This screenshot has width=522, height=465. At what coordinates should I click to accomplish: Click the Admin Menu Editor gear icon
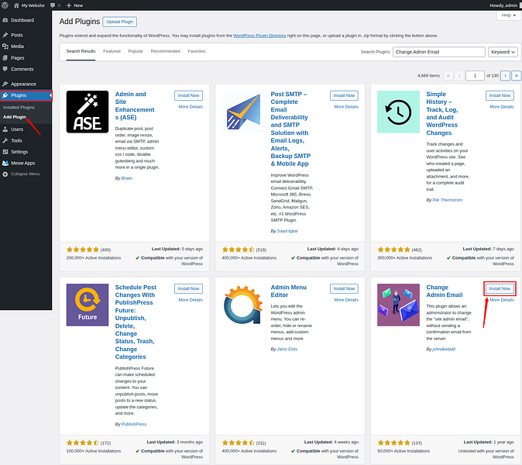coord(243,305)
